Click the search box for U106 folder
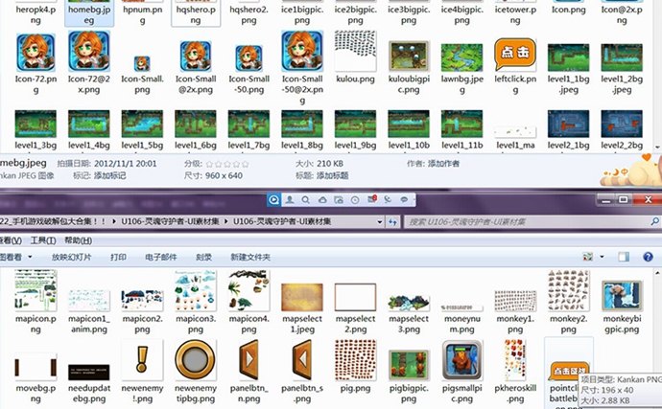Viewport: 662px width, 409px height. coord(518,221)
